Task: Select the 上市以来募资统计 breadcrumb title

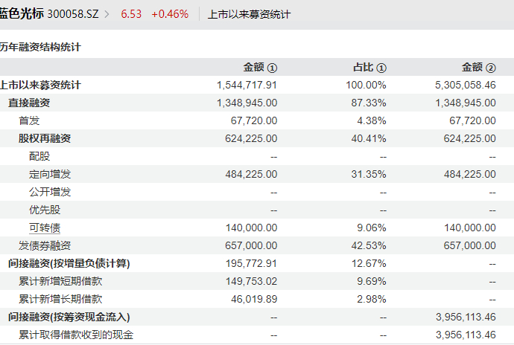Action: coord(249,14)
